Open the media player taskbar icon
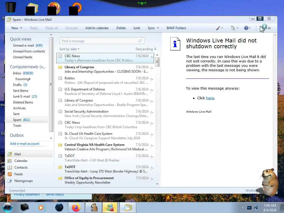 pos(42,207)
